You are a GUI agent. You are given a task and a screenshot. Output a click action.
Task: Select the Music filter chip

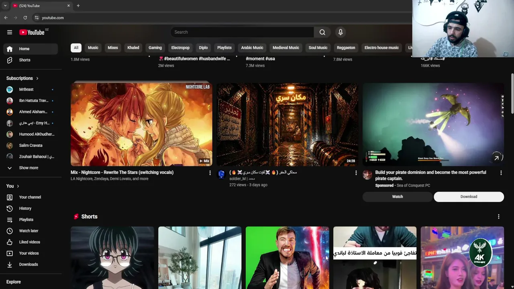coord(93,48)
